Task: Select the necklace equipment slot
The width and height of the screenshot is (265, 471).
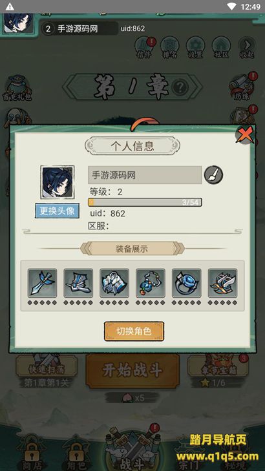Action: tap(150, 283)
